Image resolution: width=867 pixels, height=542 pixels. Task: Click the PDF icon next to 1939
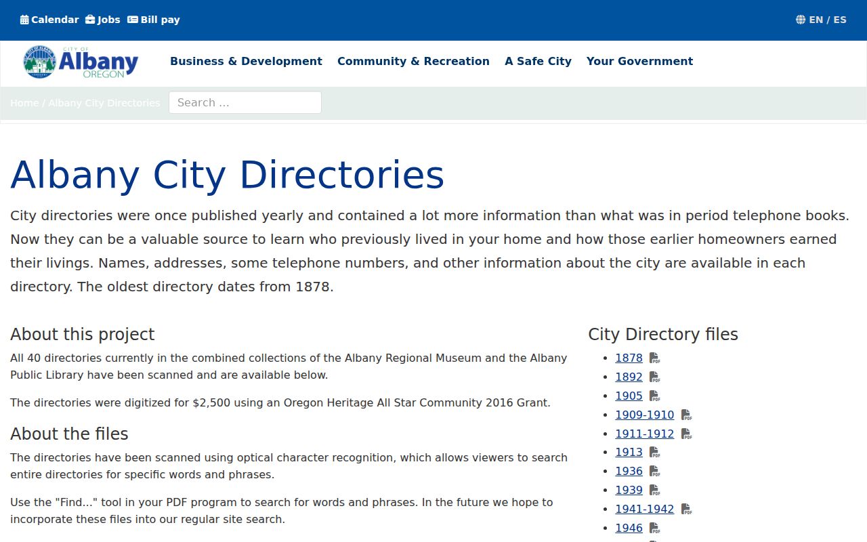click(654, 491)
